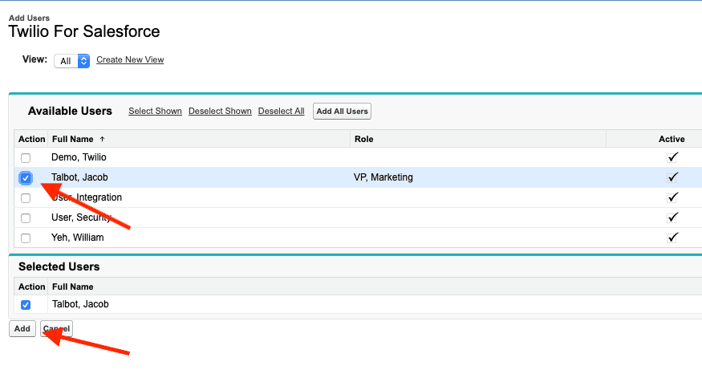This screenshot has width=702, height=374.
Task: Click the Active column header
Action: tap(672, 139)
